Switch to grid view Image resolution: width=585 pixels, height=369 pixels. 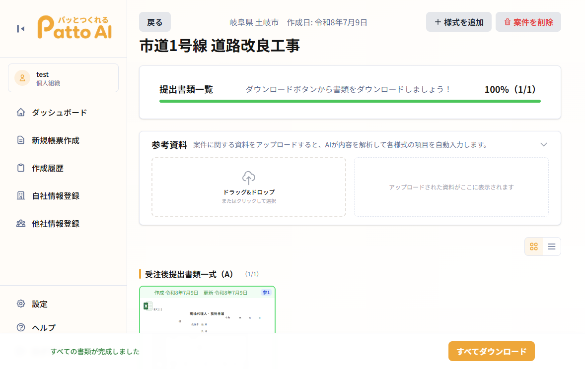coord(534,246)
